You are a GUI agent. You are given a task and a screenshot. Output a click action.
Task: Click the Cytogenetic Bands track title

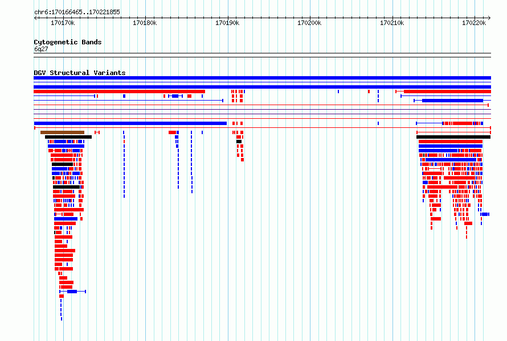pos(68,42)
